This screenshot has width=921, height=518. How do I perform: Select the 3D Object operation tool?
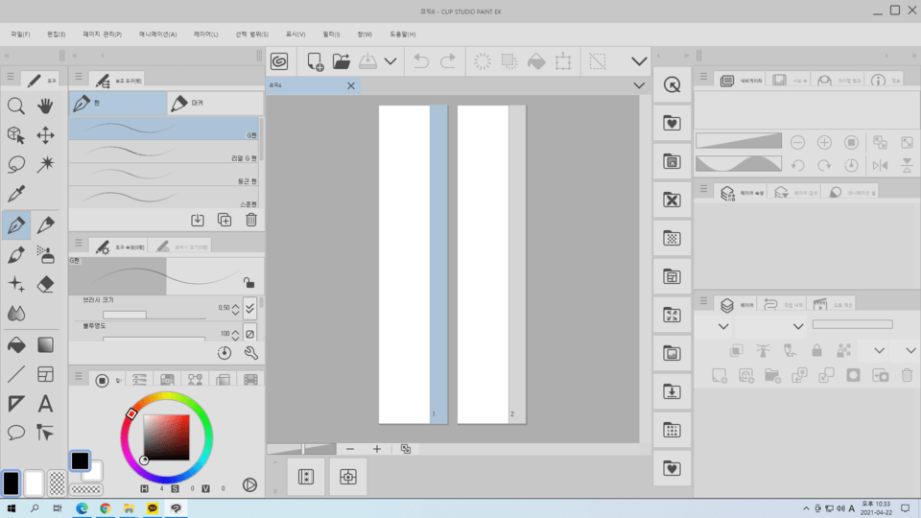(x=16, y=135)
